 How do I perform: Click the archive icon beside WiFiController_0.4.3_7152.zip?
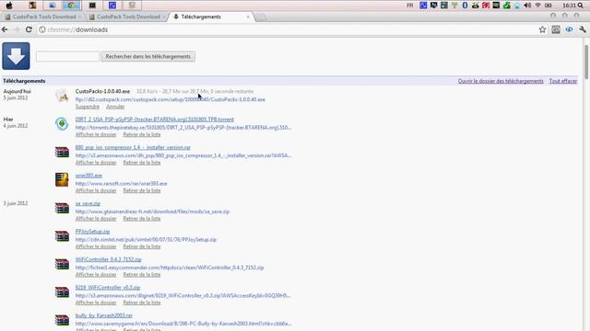62,264
